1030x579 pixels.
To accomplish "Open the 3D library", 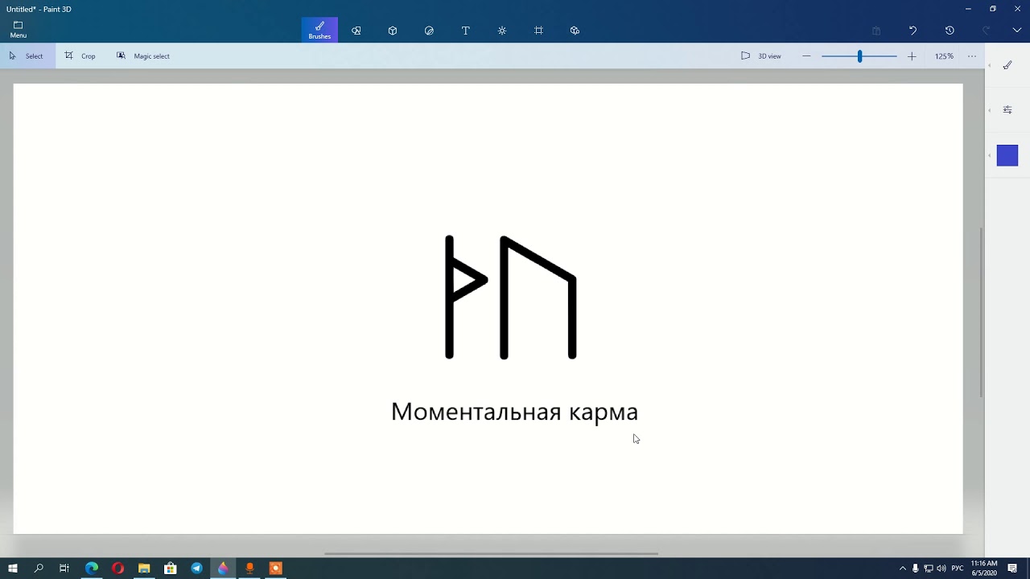I will pyautogui.click(x=575, y=31).
